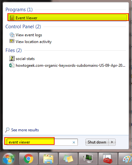
Task: Clear the search box with X
Action: click(x=74, y=142)
